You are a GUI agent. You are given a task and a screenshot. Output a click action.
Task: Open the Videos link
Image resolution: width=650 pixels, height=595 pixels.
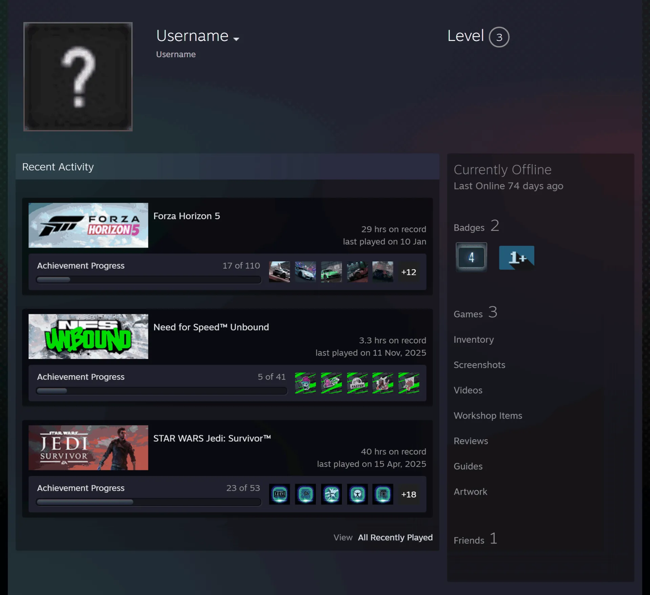[468, 390]
